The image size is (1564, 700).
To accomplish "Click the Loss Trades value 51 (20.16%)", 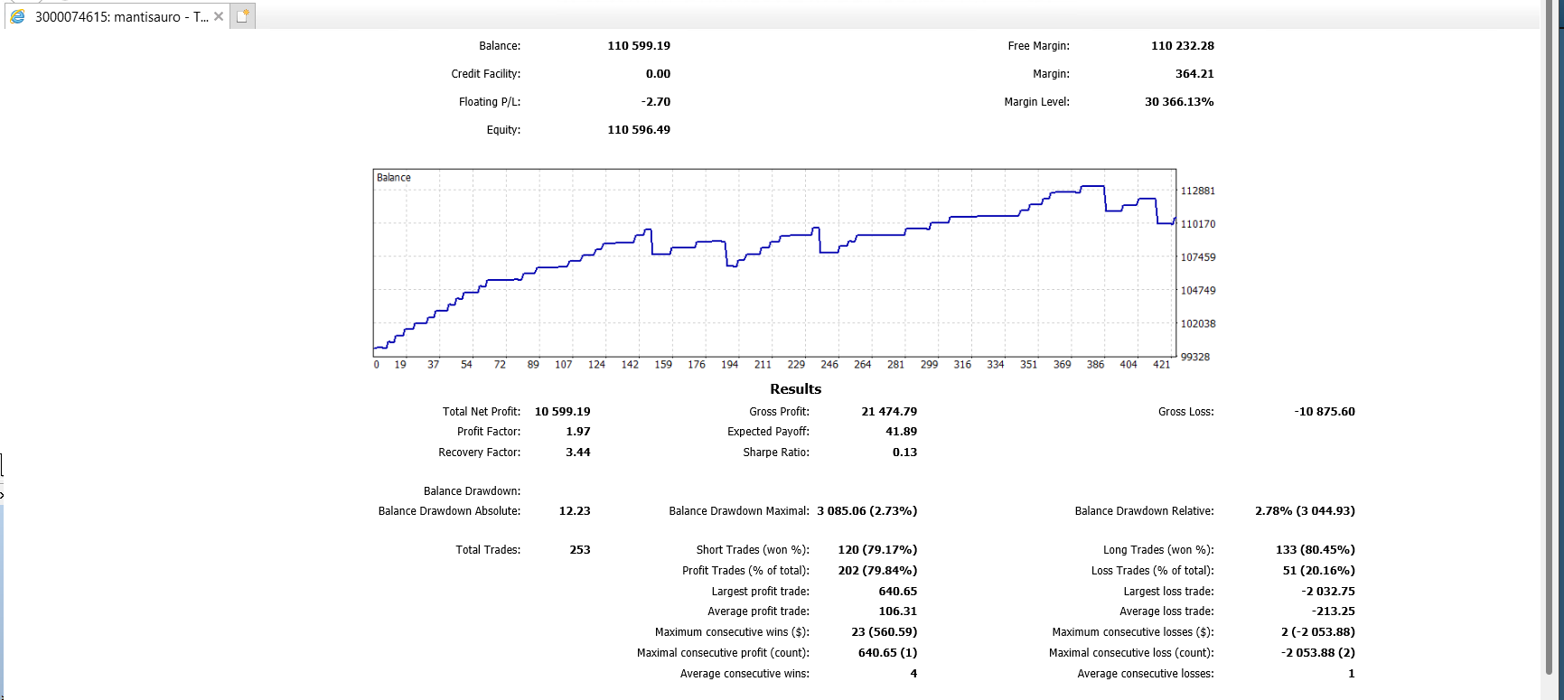I will pos(1318,571).
